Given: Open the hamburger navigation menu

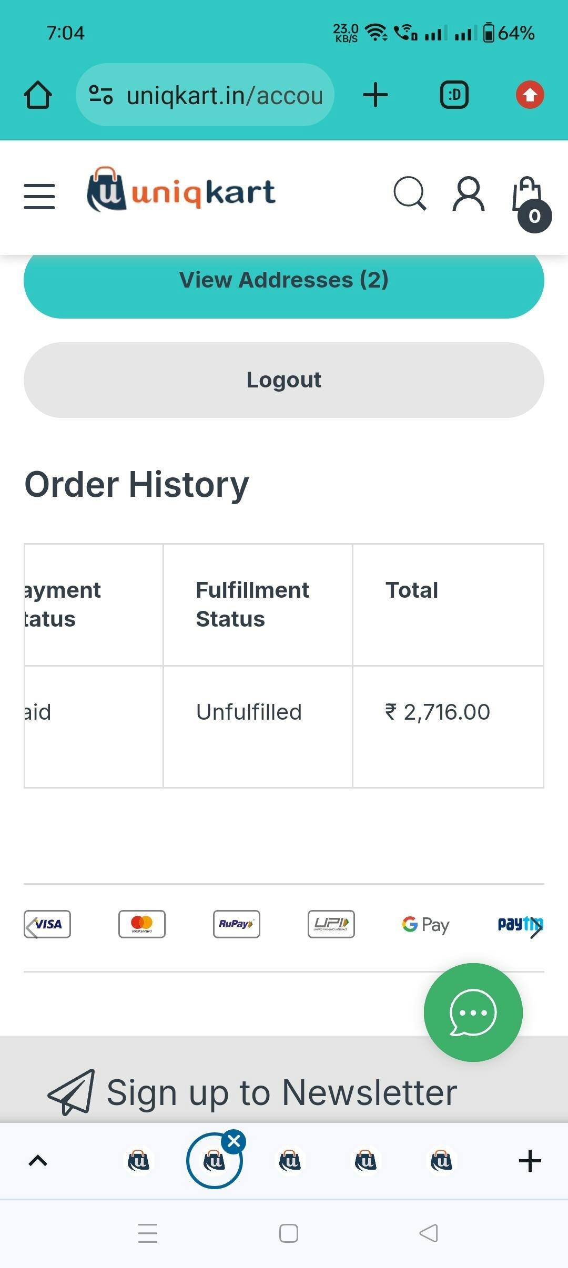Looking at the screenshot, I should click(x=39, y=196).
